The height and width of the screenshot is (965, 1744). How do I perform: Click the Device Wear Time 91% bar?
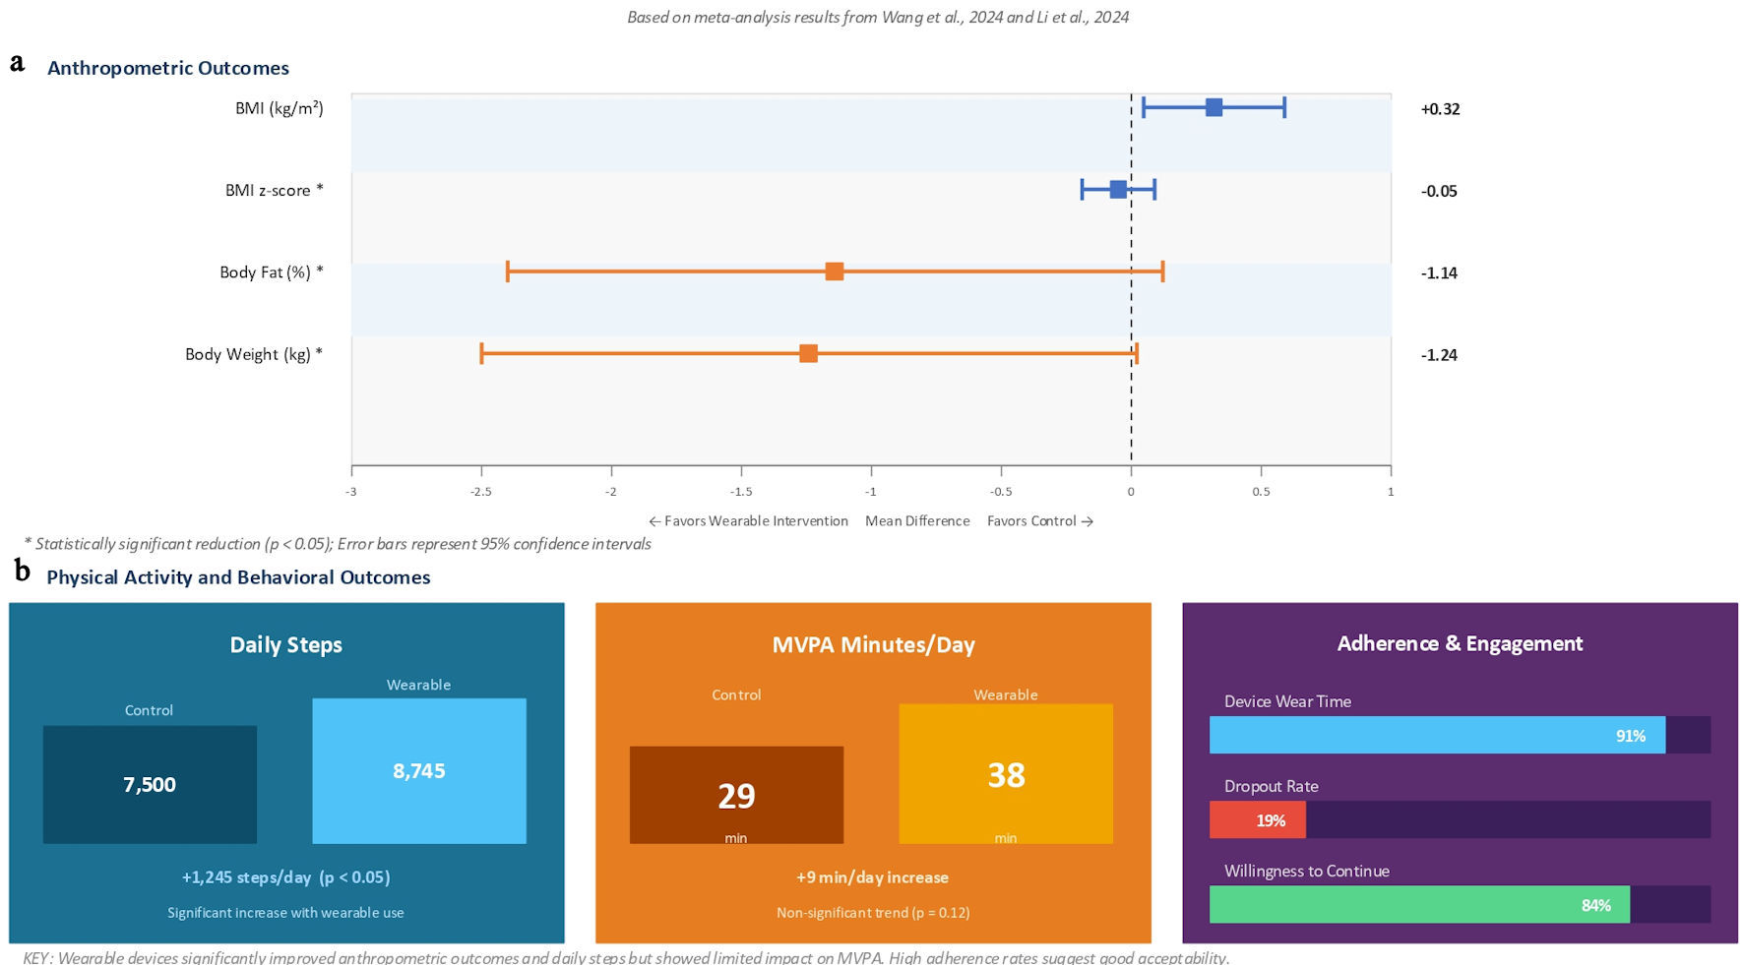(1437, 736)
